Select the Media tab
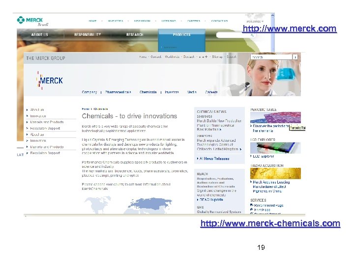This screenshot has width=354, height=265. [192, 92]
